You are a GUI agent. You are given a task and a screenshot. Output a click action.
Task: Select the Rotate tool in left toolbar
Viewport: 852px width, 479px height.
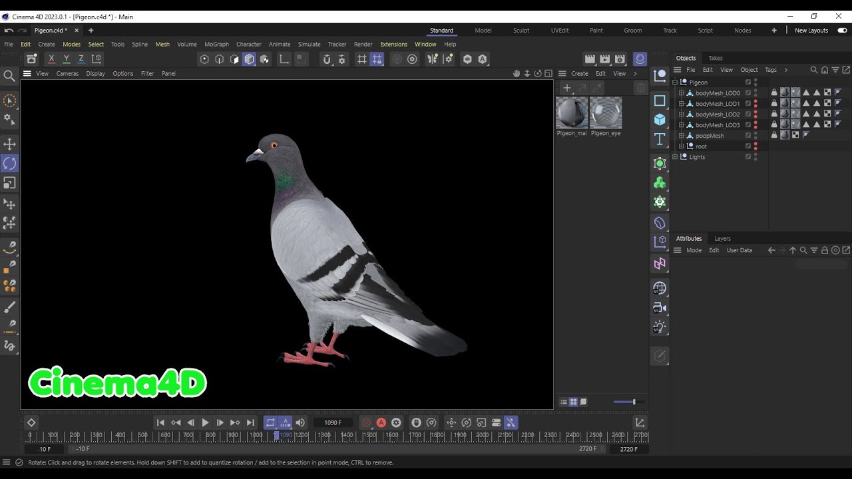point(9,163)
